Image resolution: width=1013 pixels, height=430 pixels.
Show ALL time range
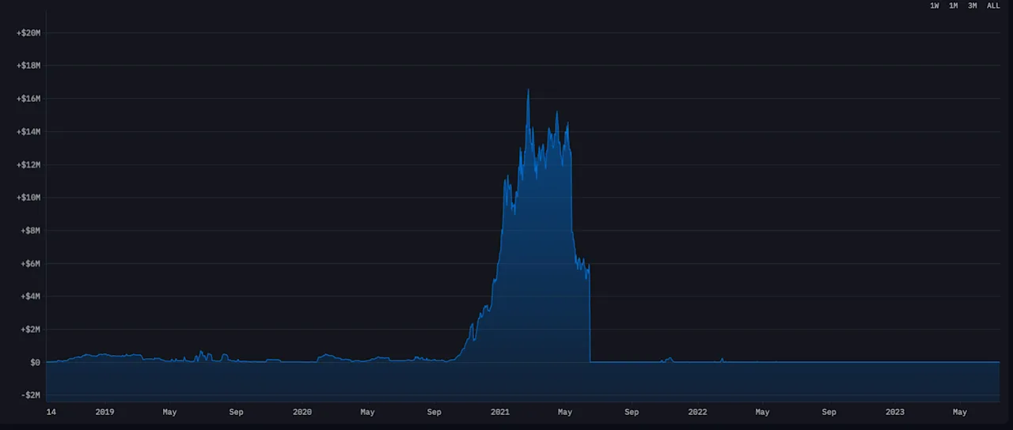pyautogui.click(x=993, y=6)
